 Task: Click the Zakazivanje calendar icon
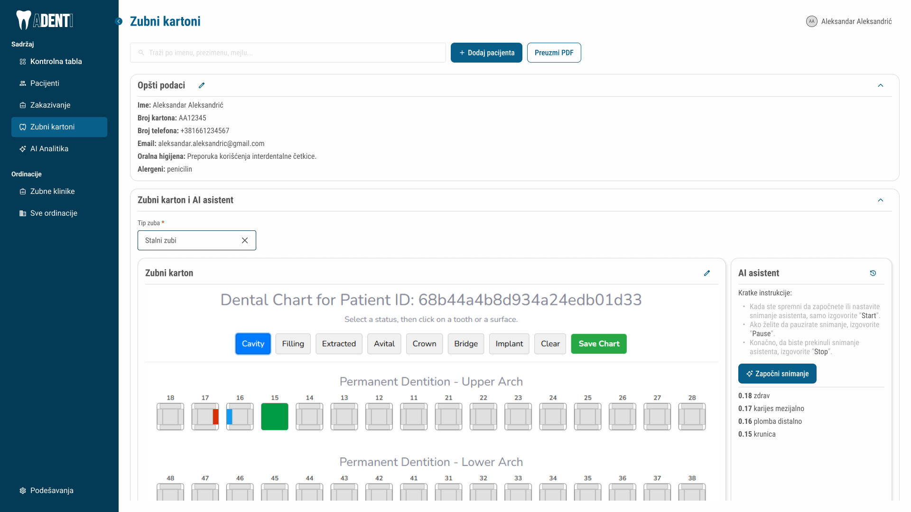coord(22,105)
